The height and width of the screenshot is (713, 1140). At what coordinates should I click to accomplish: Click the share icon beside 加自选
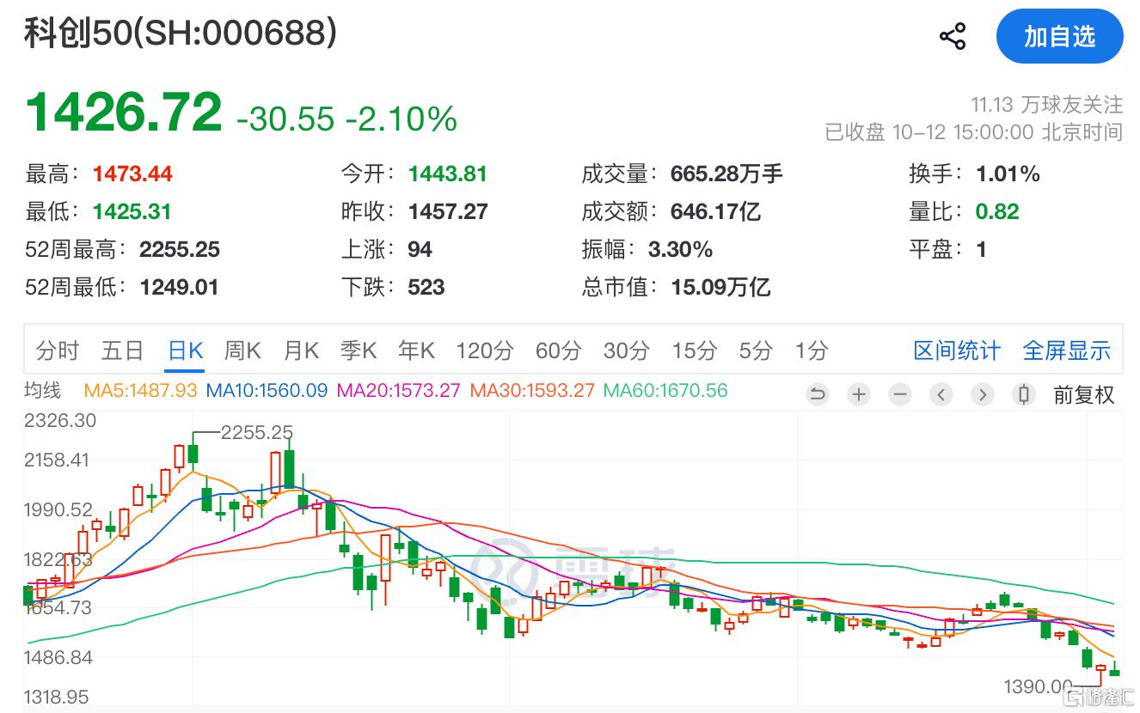tap(953, 37)
